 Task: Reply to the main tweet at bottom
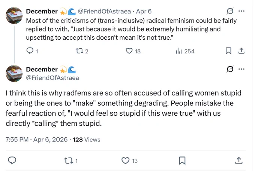pos(12,161)
